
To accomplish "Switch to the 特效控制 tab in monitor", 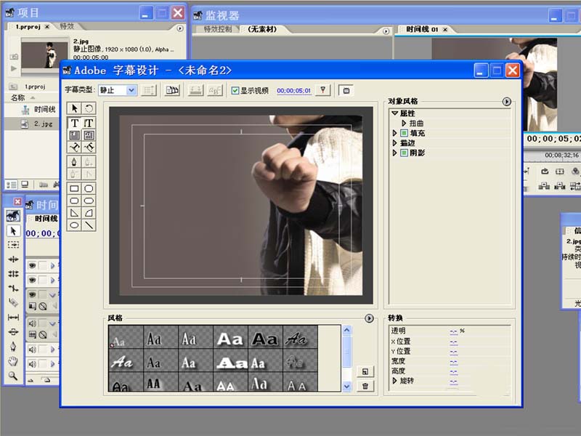I will click(x=218, y=29).
